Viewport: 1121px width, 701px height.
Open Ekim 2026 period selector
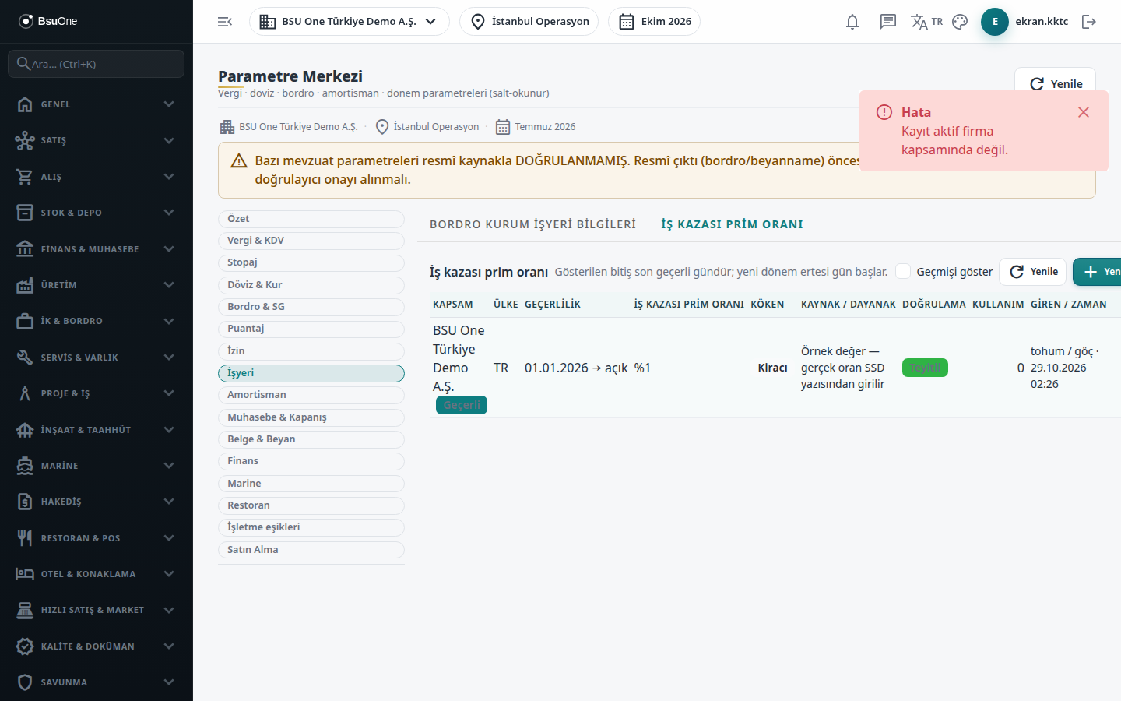[x=655, y=22]
